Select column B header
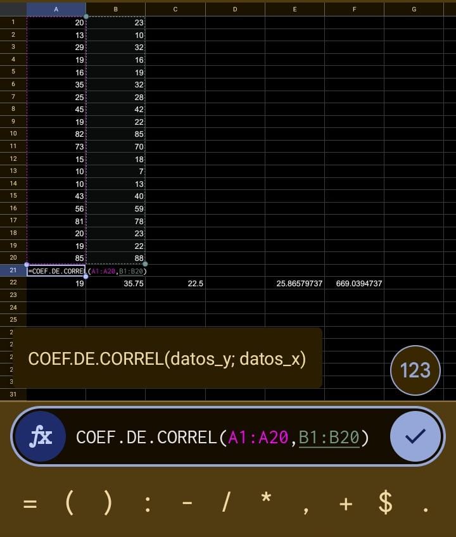The width and height of the screenshot is (456, 537). 115,9
